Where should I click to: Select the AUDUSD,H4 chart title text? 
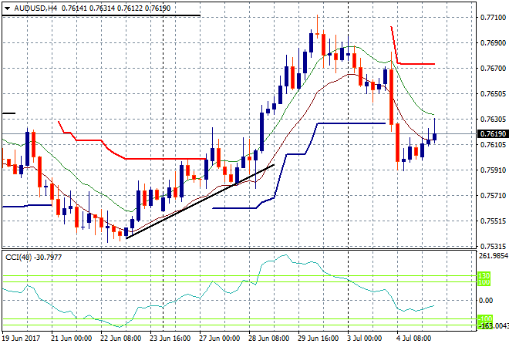pos(35,8)
